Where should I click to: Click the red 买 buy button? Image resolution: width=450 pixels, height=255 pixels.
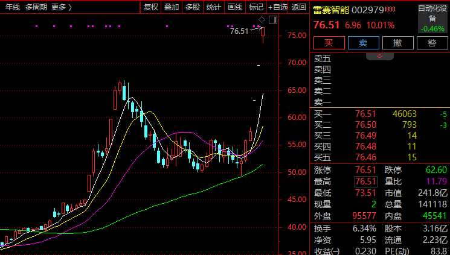(329, 43)
